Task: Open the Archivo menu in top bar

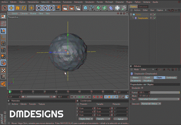Action: click(5, 2)
